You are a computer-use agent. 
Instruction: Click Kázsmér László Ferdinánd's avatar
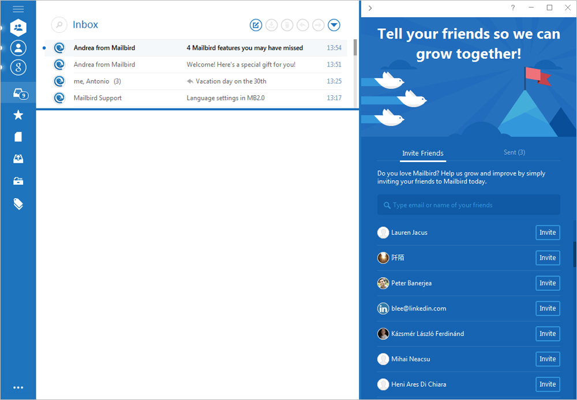[383, 334]
